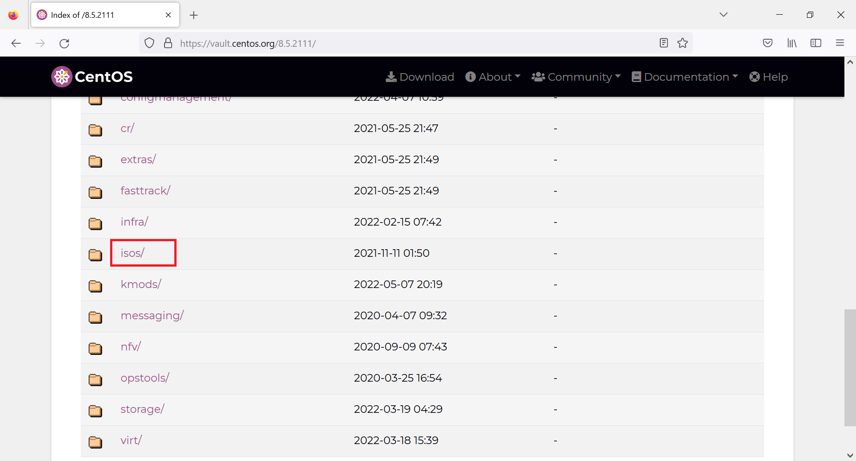Open a new tab with plus button
The width and height of the screenshot is (856, 461).
click(x=193, y=15)
